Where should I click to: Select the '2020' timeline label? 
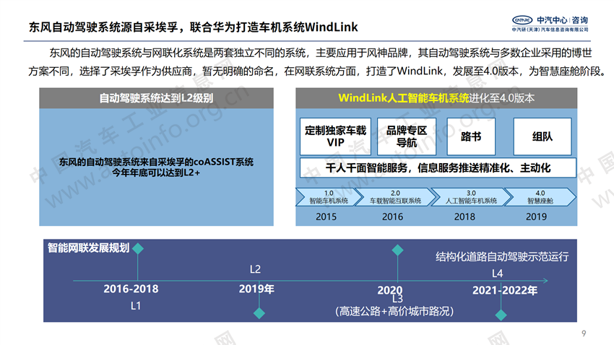389,290
